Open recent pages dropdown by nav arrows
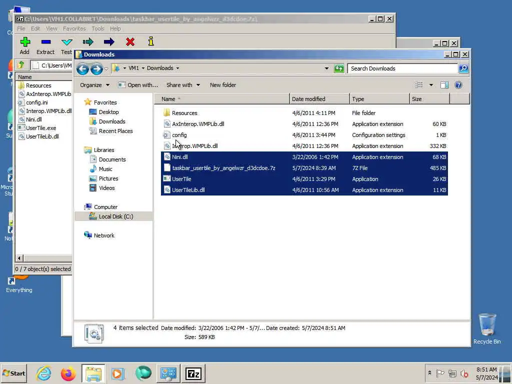The width and height of the screenshot is (512, 384). point(106,69)
